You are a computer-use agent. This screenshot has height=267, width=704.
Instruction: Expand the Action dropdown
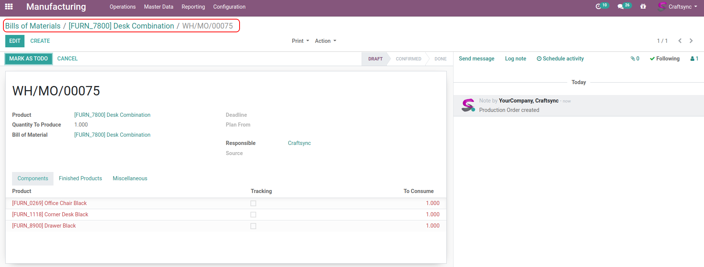pos(325,41)
